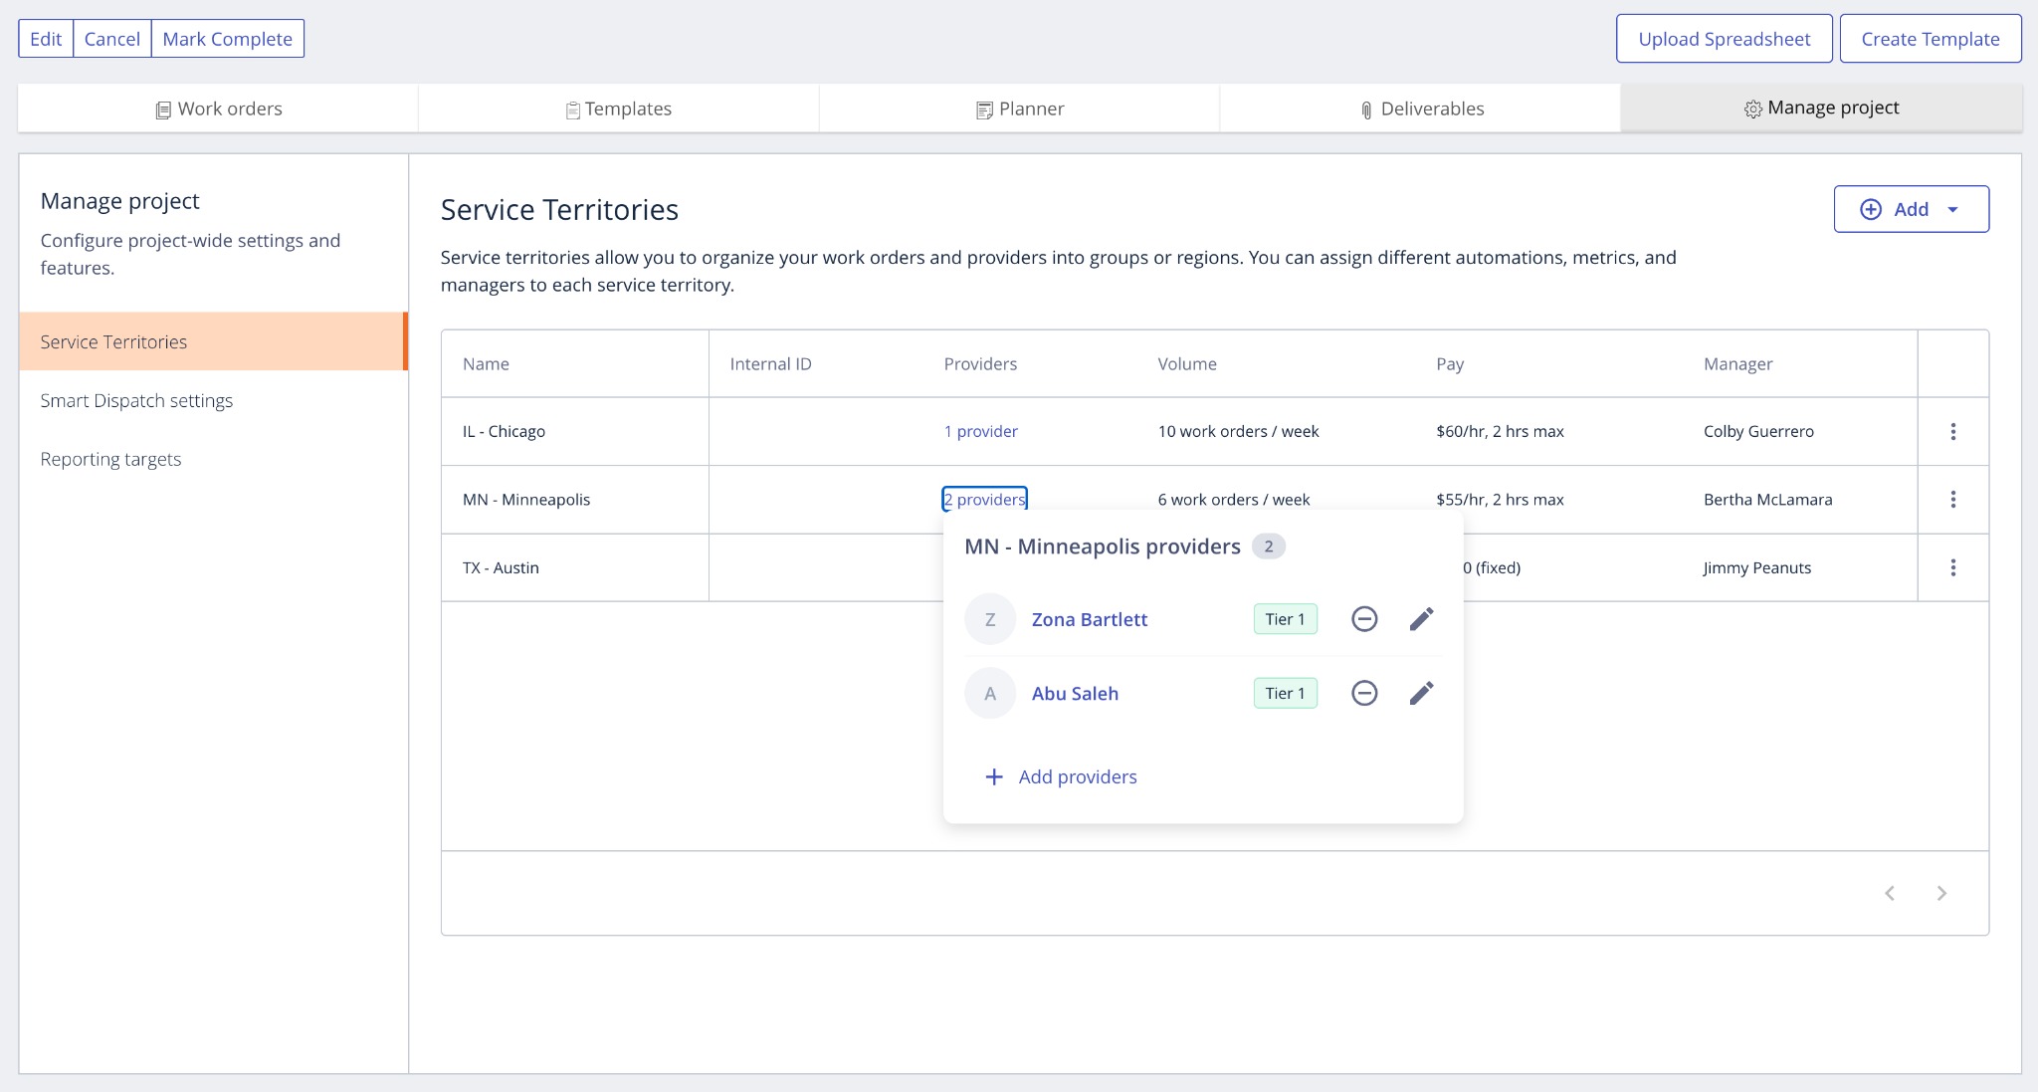
Task: Open the Add dropdown for service territories
Action: coord(1911,209)
